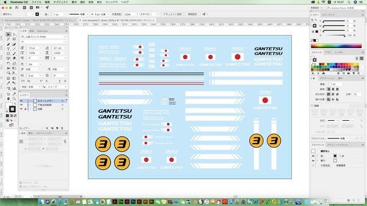367x206 pixels.
Task: Switch to the スウォッチ tab
Action: (317, 53)
